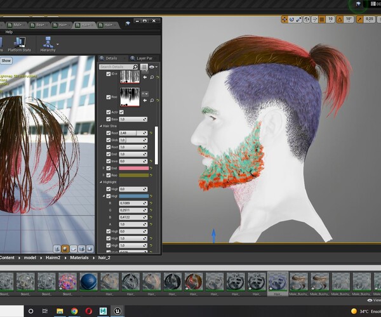Toggle rotation snapping triangle icon
Image resolution: width=381 pixels, height=317 pixels.
pos(340,20)
